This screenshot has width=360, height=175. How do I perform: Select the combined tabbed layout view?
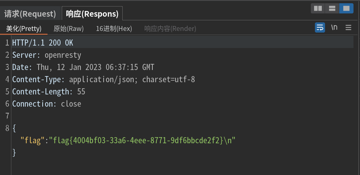(346, 8)
